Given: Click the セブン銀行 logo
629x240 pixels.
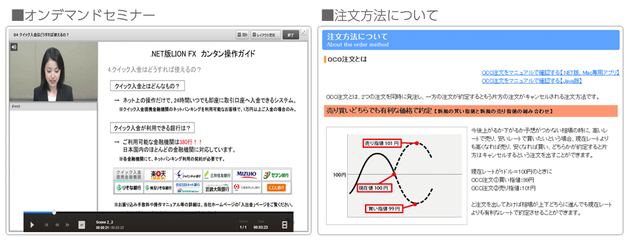Looking at the screenshot, I should click(x=276, y=175).
